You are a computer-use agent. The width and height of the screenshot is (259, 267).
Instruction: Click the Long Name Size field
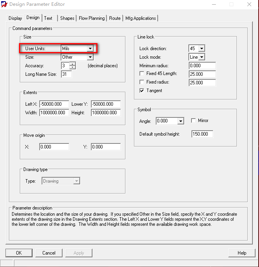point(66,74)
